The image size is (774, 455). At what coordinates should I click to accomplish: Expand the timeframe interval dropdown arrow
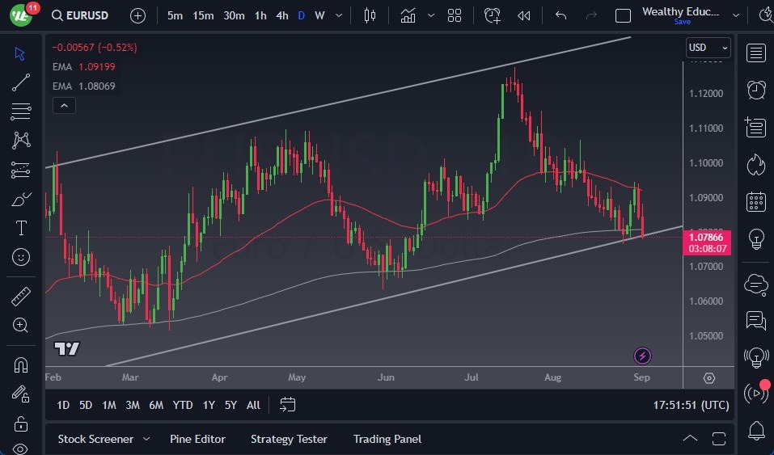(x=339, y=15)
